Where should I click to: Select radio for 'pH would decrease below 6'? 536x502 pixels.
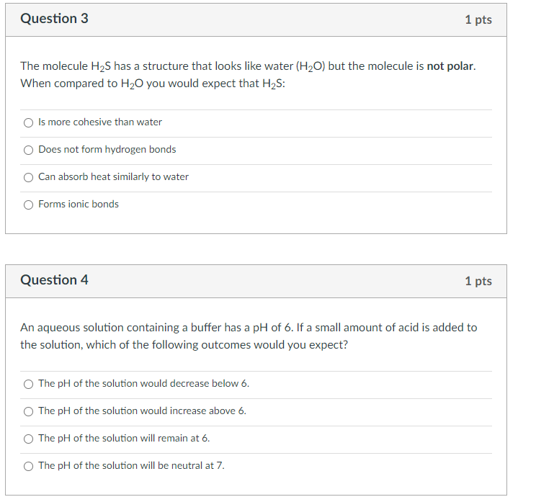28,384
